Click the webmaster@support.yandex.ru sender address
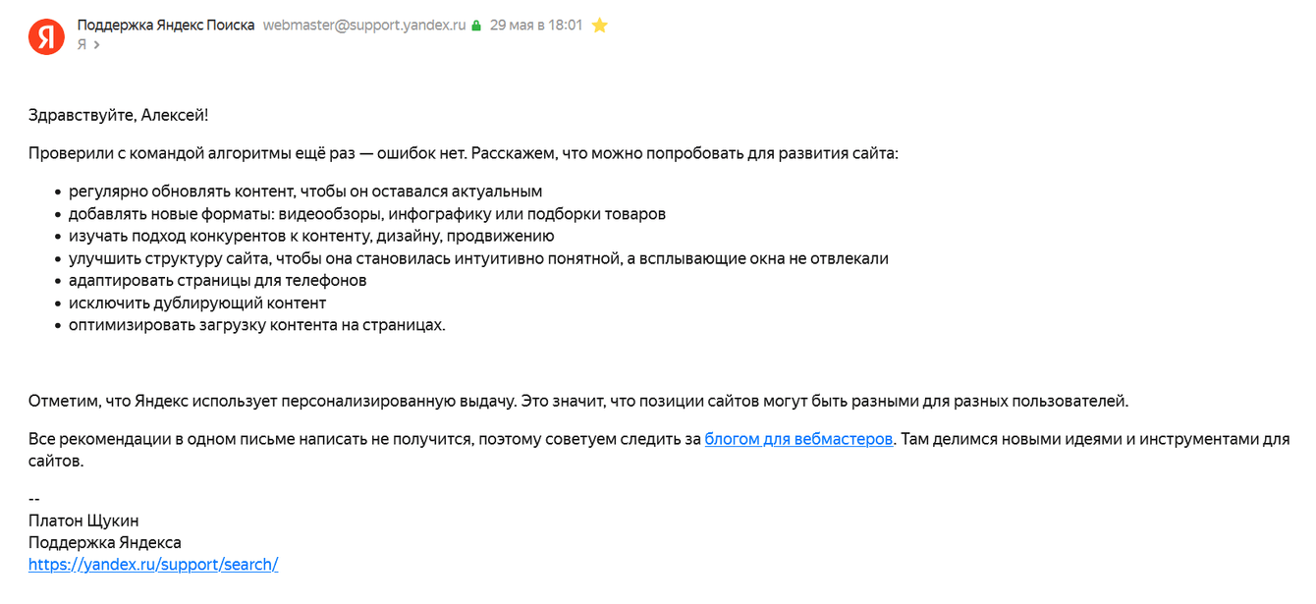Image resolution: width=1316 pixels, height=604 pixels. tap(363, 26)
